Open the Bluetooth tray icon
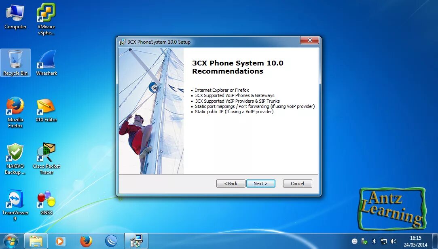Image resolution: width=438 pixels, height=249 pixels. point(374,241)
